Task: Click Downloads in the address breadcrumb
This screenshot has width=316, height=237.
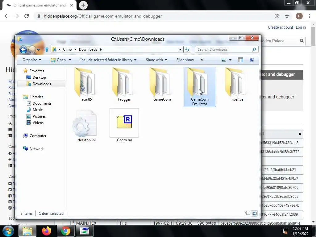Action: [88, 49]
